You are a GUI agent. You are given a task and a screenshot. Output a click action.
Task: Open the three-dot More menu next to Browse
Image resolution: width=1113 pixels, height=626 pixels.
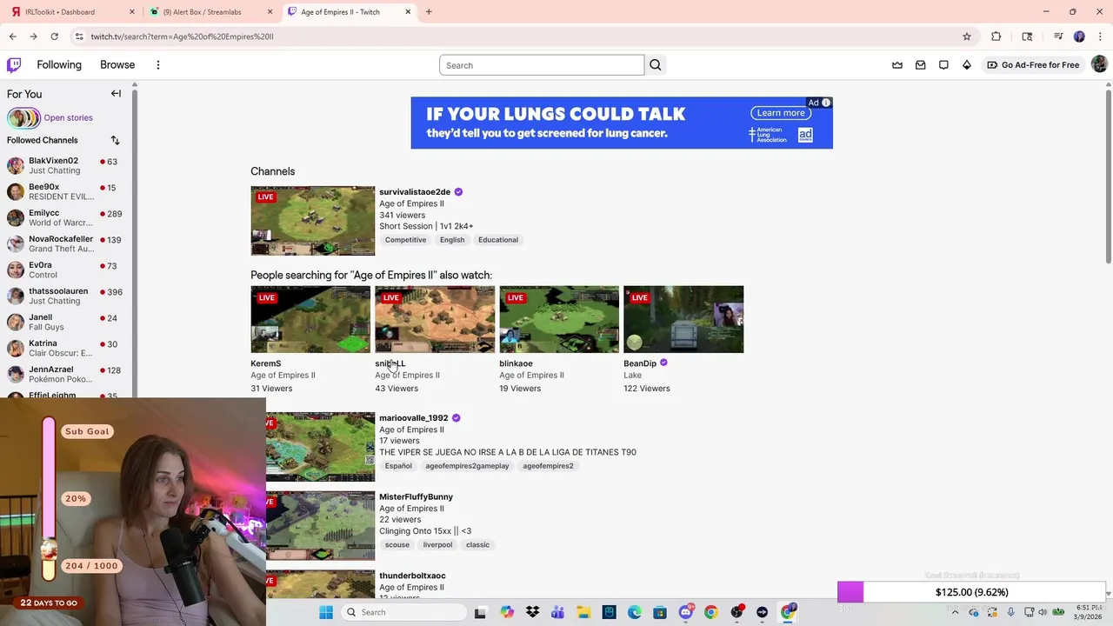(x=158, y=65)
